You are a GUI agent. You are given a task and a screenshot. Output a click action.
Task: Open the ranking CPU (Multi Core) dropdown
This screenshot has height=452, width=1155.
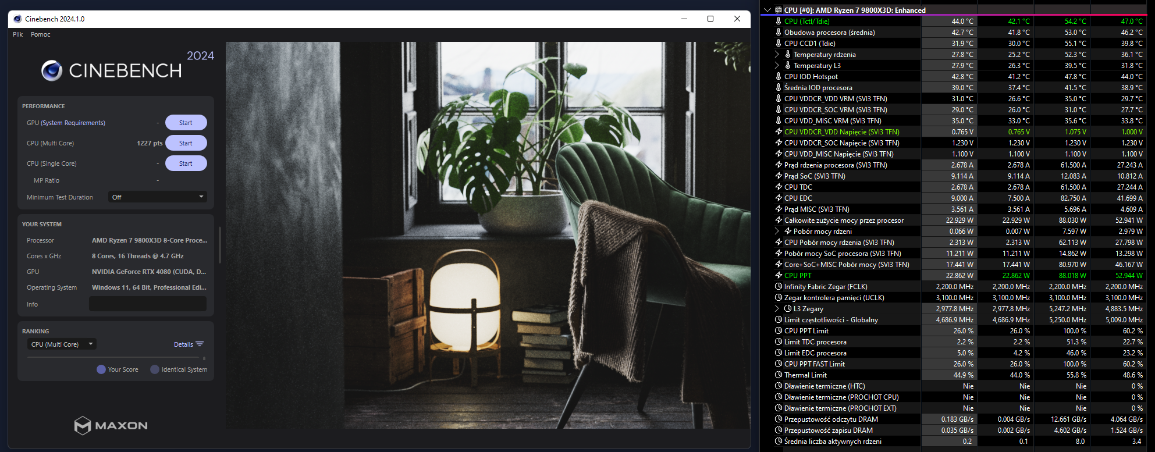pyautogui.click(x=62, y=344)
